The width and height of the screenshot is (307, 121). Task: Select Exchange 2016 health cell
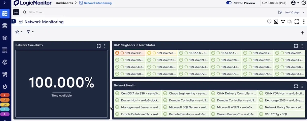pyautogui.click(x=281, y=100)
